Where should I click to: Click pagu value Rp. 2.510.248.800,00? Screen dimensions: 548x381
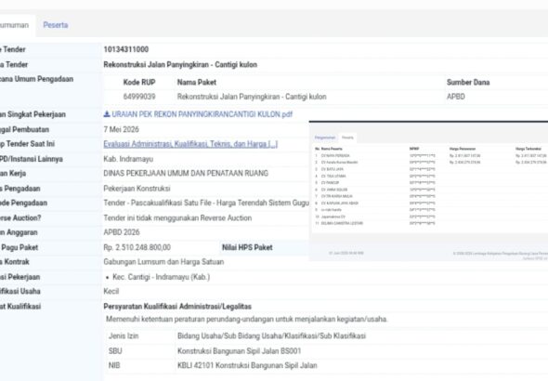[x=137, y=247]
